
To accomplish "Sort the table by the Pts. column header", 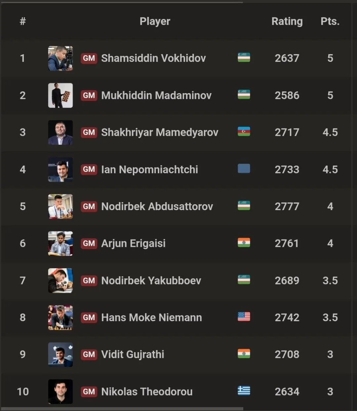I will pyautogui.click(x=330, y=21).
